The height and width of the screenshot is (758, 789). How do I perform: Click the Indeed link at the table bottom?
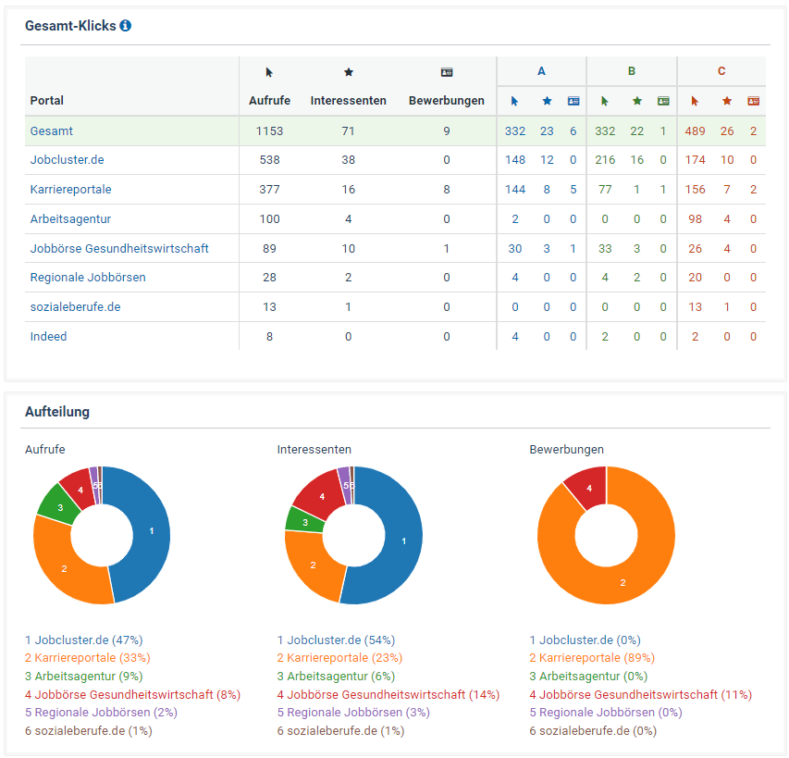click(x=48, y=336)
